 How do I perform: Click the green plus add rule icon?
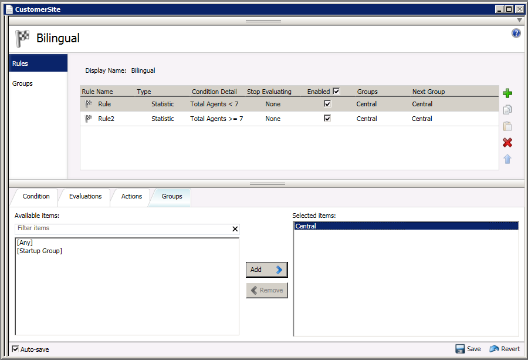pos(507,93)
